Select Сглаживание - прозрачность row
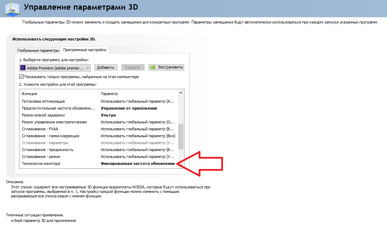387x234 pixels. [98, 150]
